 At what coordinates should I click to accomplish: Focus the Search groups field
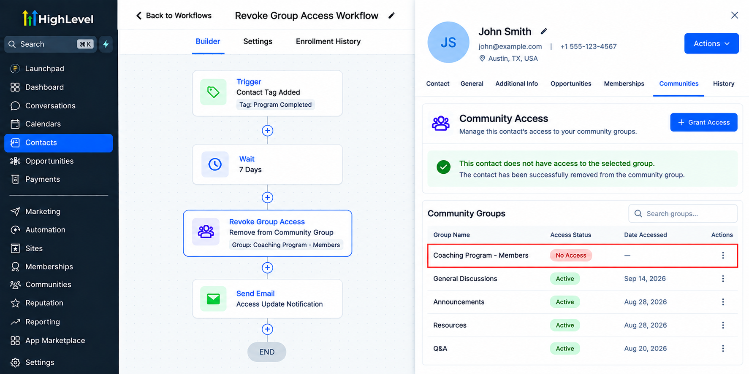coord(683,214)
